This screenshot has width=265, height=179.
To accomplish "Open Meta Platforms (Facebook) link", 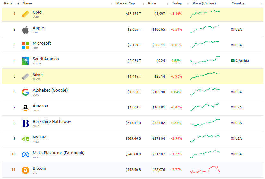I will (x=59, y=153).
